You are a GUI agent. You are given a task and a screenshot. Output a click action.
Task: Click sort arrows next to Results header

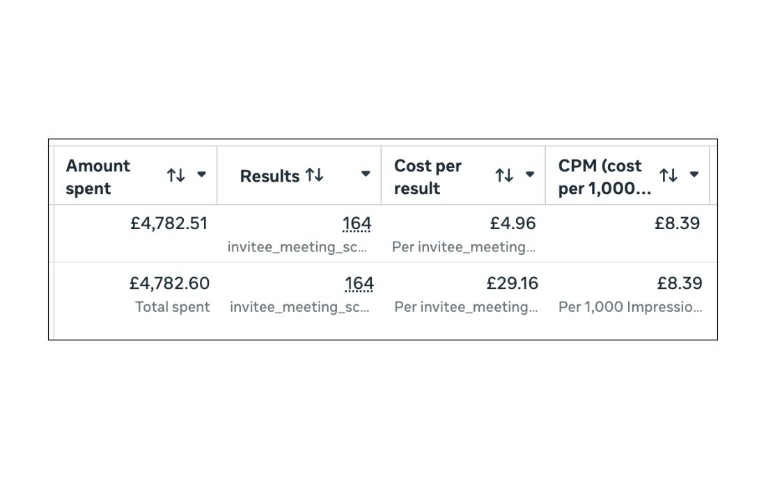(x=315, y=175)
